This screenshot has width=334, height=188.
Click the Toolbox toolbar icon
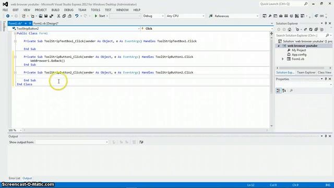point(281,16)
